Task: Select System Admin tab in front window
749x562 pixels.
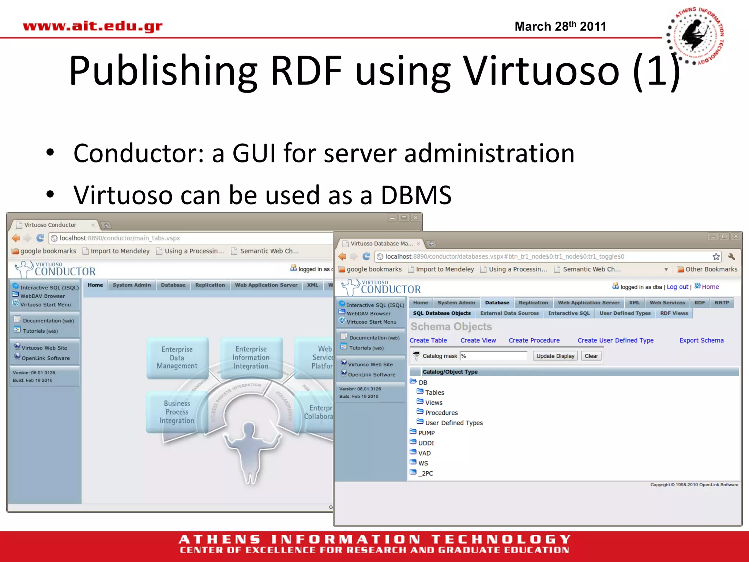Action: coord(456,303)
